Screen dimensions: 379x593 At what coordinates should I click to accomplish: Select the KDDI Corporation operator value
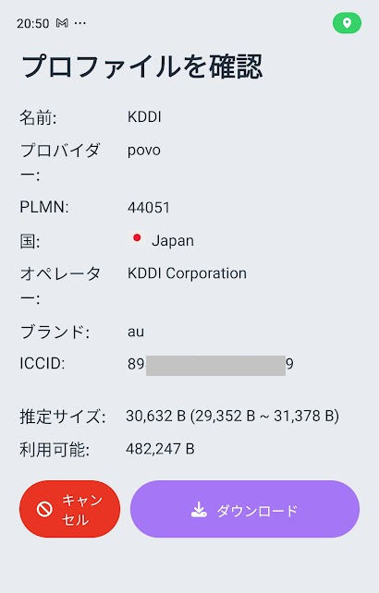(x=187, y=273)
